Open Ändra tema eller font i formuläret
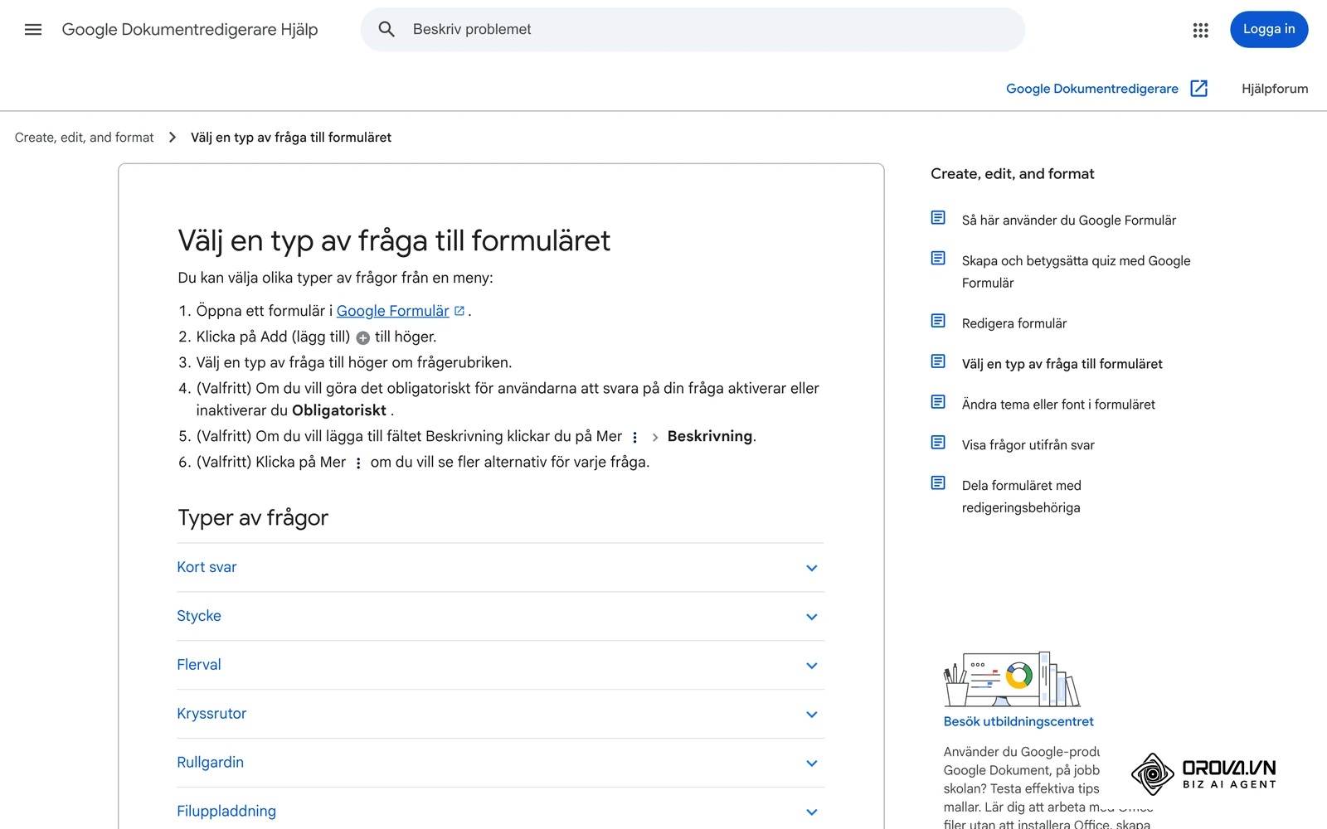 (x=1058, y=405)
